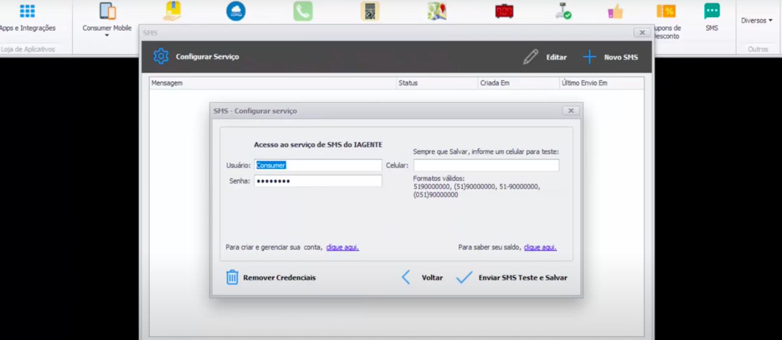Click Configurar Serviço in SMS header
The height and width of the screenshot is (340, 782).
tap(196, 57)
